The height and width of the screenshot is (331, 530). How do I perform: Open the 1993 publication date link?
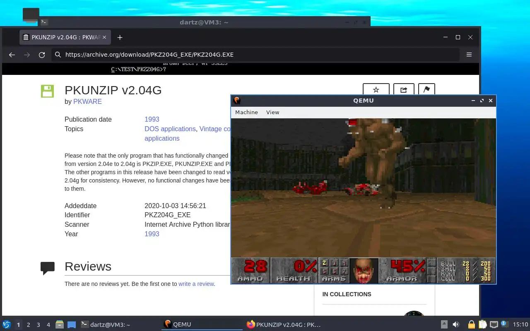[152, 119]
